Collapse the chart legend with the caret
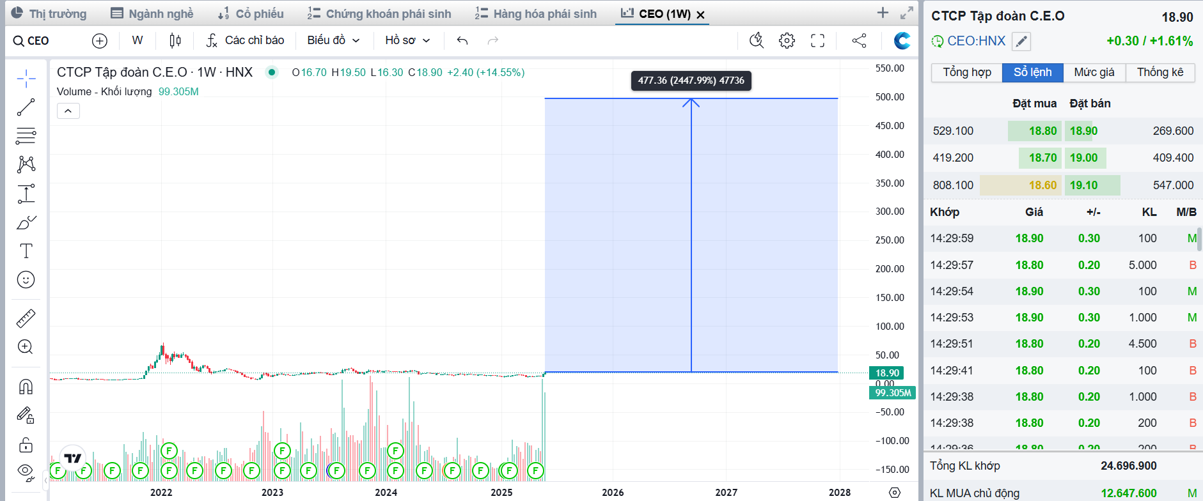The height and width of the screenshot is (501, 1203). click(x=68, y=111)
